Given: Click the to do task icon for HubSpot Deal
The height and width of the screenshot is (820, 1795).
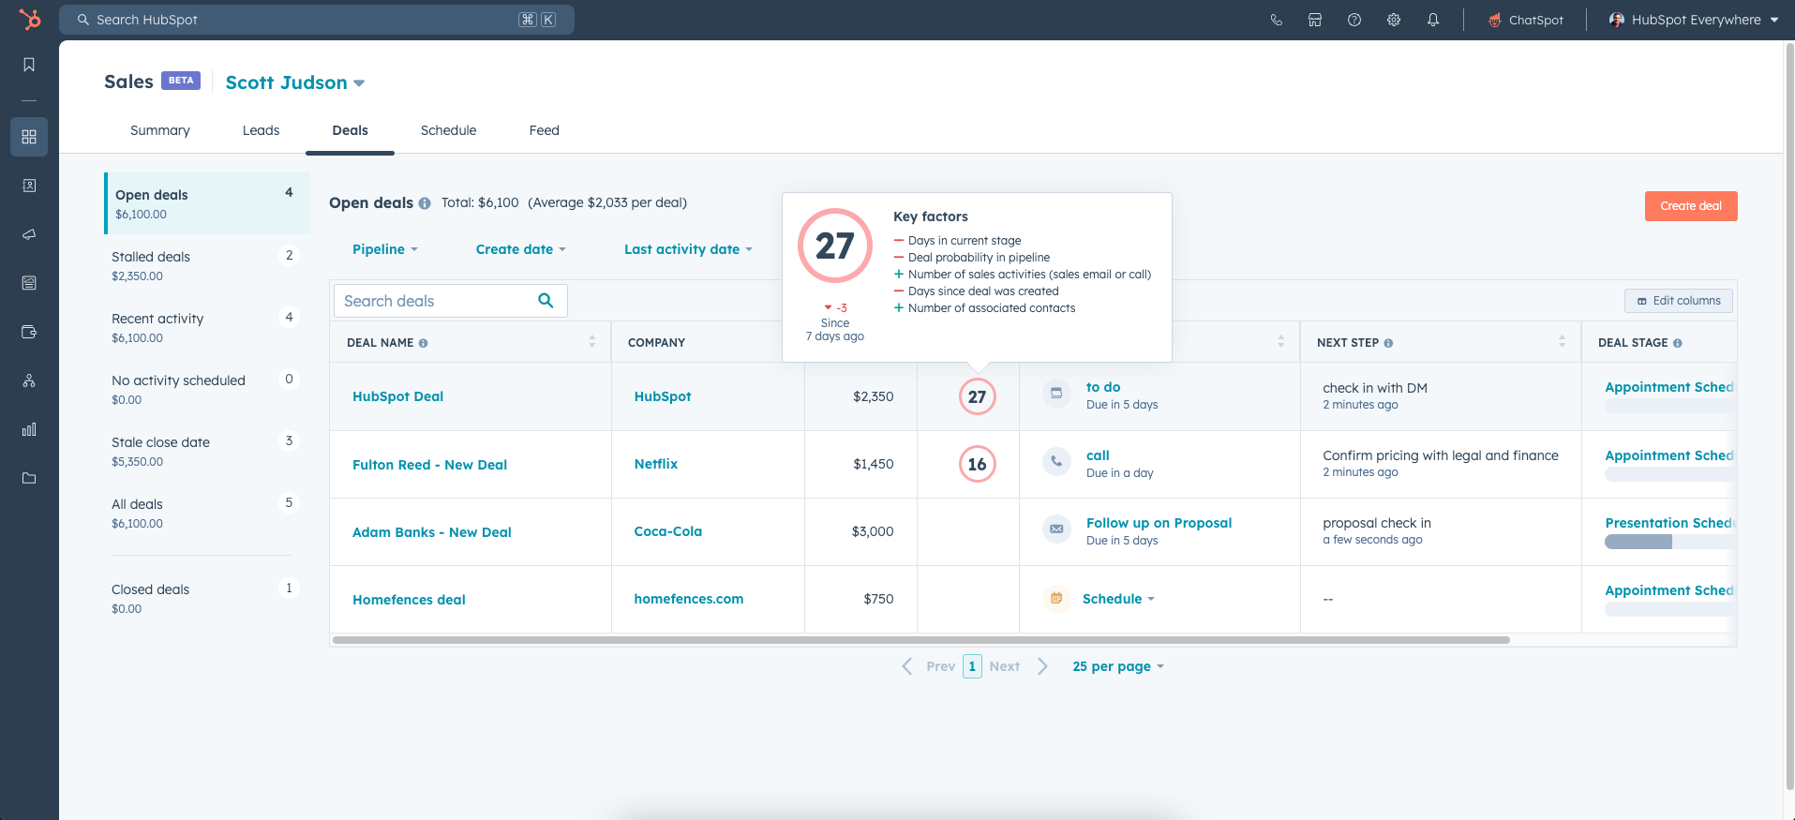Looking at the screenshot, I should 1056,393.
